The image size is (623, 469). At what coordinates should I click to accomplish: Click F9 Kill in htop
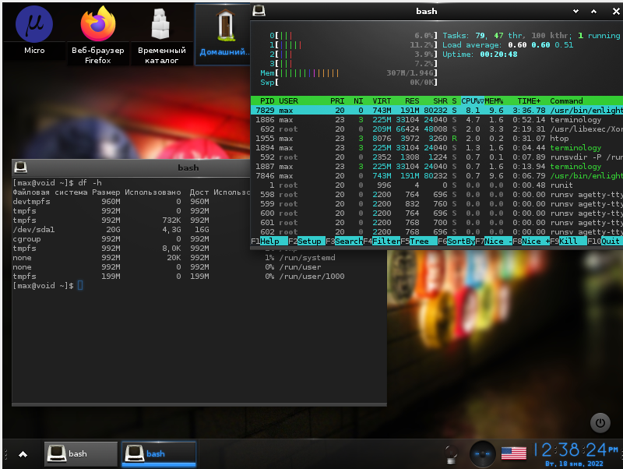tap(568, 242)
